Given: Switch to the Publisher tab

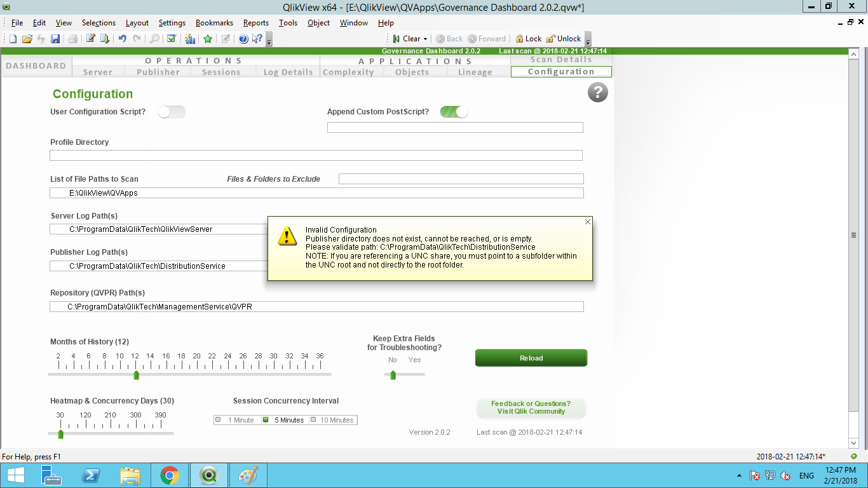Looking at the screenshot, I should coord(158,72).
